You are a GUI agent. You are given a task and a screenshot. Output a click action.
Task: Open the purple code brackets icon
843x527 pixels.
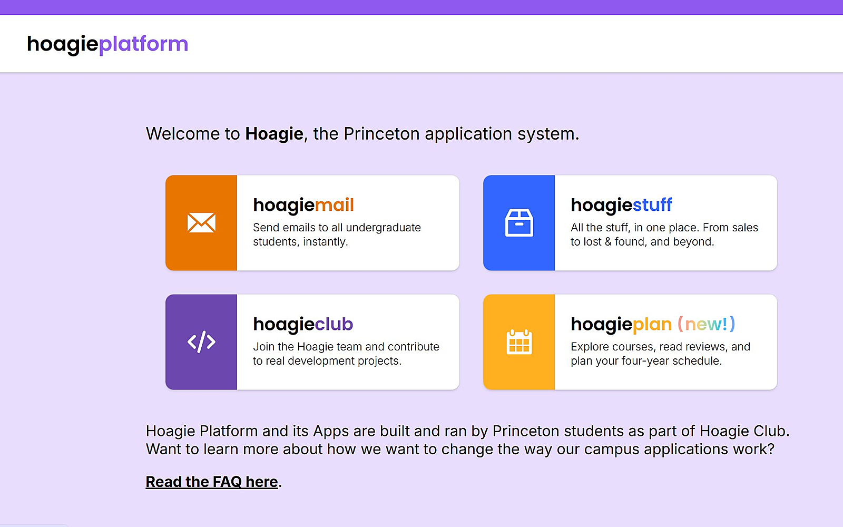[x=201, y=342]
